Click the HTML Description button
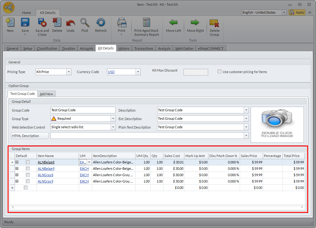This screenshot has height=228, width=316. click(30, 136)
